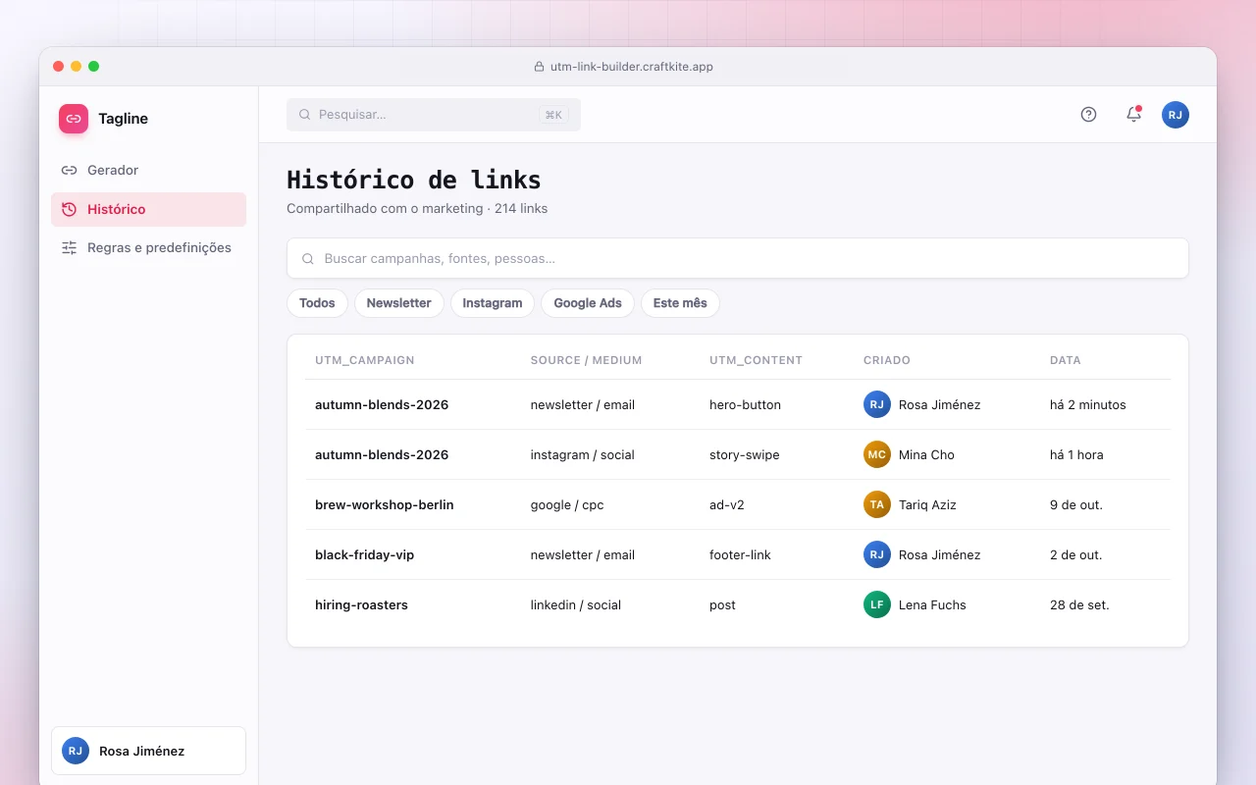
Task: Click the utm-link-builder.craftkite.app URL
Action: tap(632, 67)
